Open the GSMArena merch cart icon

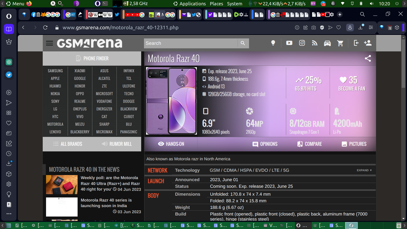(x=340, y=43)
